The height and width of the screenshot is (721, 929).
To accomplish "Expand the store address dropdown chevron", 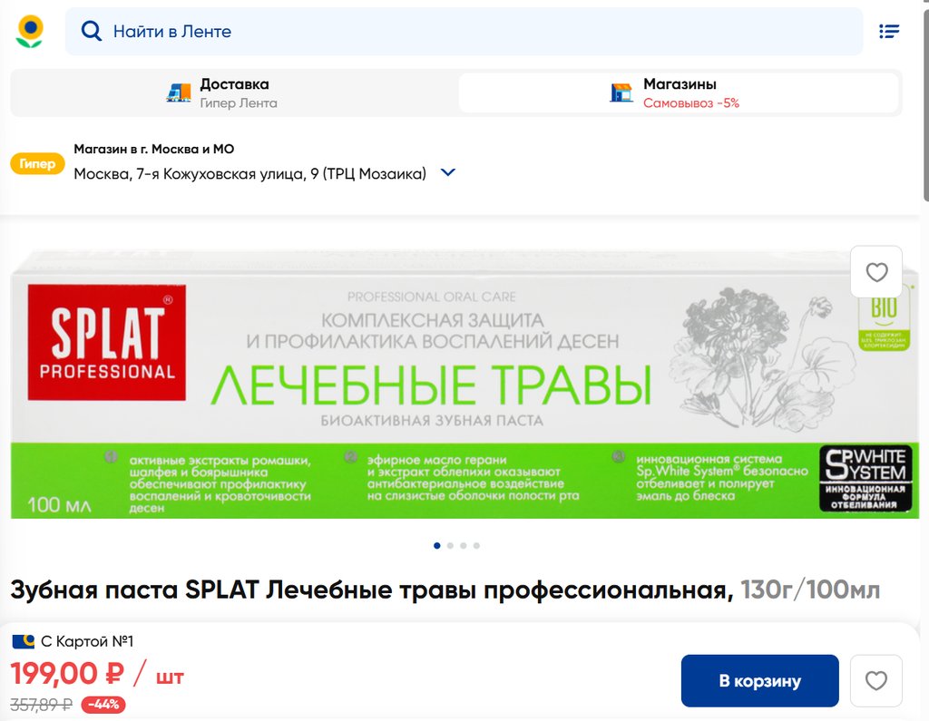I will tap(448, 172).
